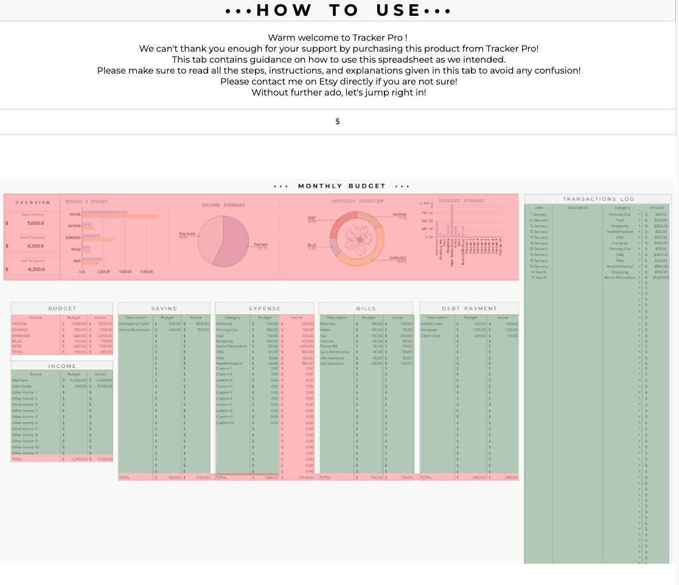Click the Transactions Log header
Viewport: 679px width, 585px height.
(597, 199)
